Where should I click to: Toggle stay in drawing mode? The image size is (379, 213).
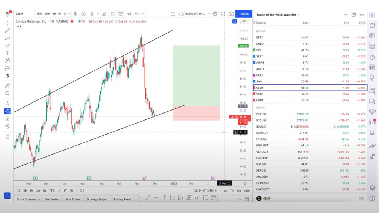click(x=7, y=111)
